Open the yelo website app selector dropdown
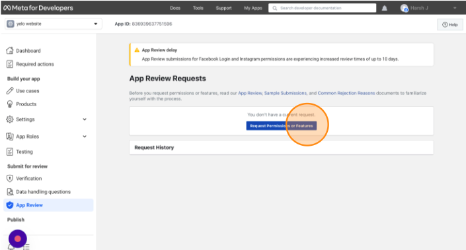466x250 pixels. [54, 24]
